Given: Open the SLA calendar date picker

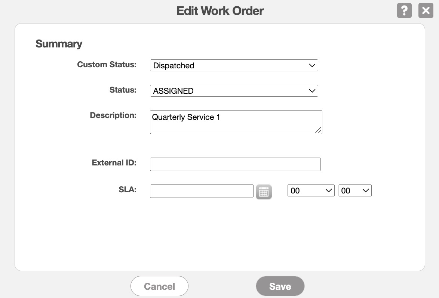Looking at the screenshot, I should tap(264, 192).
